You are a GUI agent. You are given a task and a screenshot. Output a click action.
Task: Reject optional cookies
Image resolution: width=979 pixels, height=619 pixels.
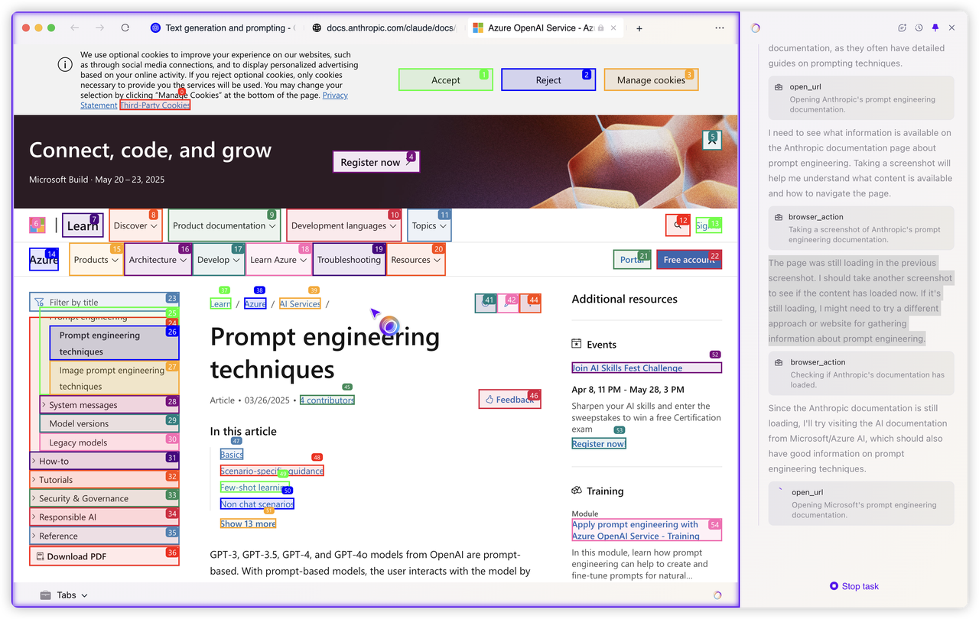(548, 80)
